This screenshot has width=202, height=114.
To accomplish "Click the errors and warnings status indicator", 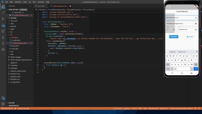I will [7, 108].
